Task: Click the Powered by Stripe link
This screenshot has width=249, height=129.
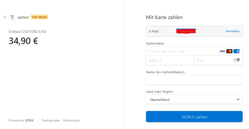Action: (x=21, y=120)
